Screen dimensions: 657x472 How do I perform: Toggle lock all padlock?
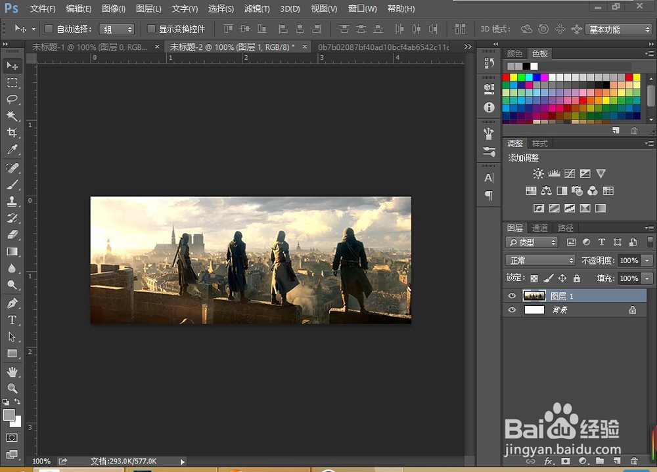pos(577,278)
